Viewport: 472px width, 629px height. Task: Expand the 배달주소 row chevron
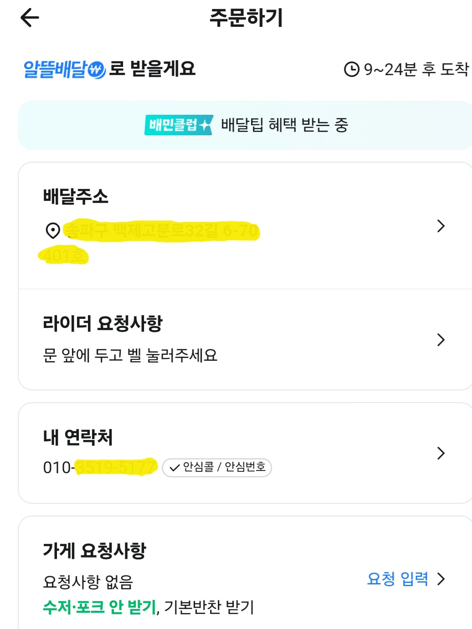point(441,226)
